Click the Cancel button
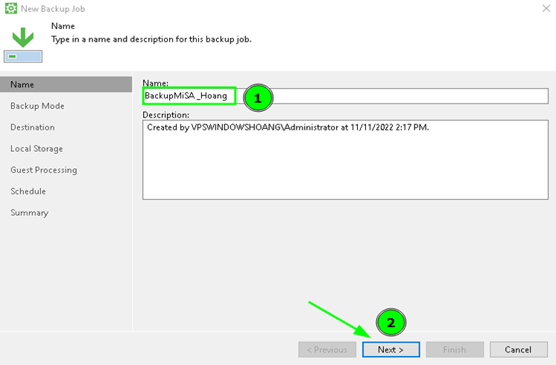The height and width of the screenshot is (365, 556). pos(517,350)
